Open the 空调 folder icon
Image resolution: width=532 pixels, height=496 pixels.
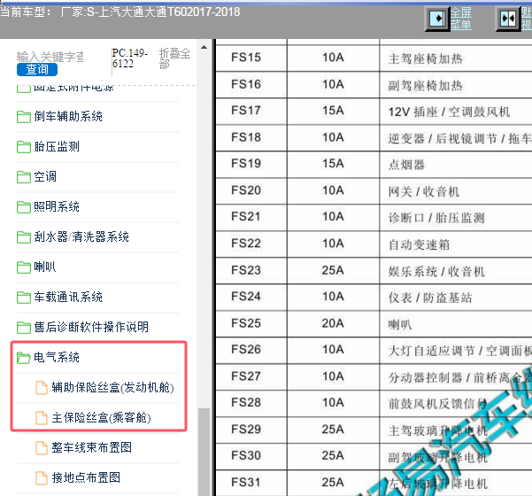click(24, 177)
